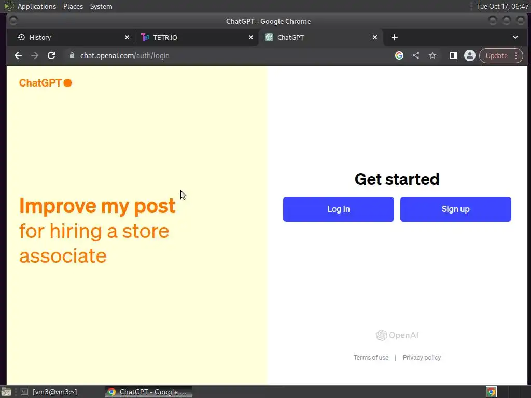The width and height of the screenshot is (531, 398).
Task: Click the Applications menu logo icon
Action: pyautogui.click(x=8, y=6)
